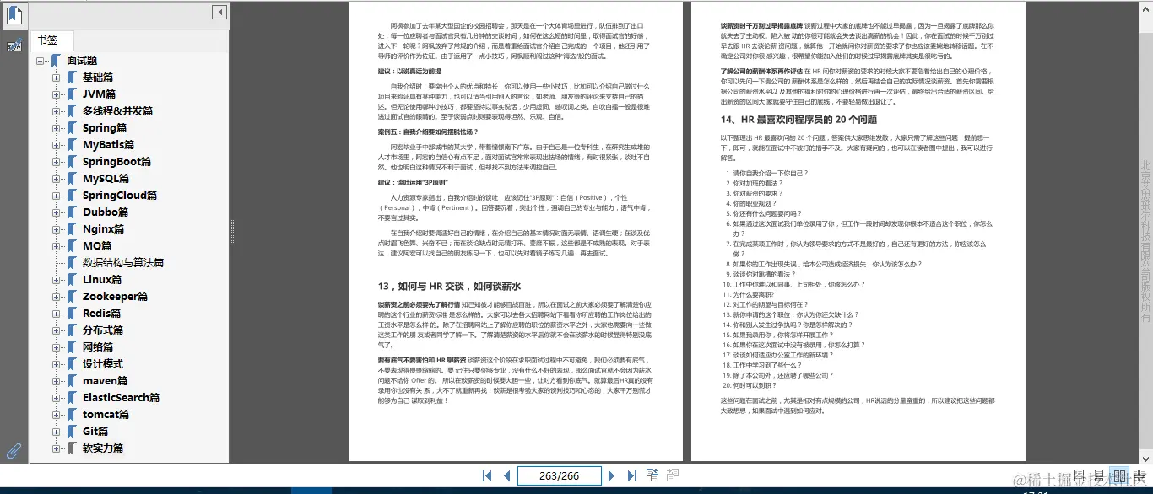
Task: Click the page number field 263/266
Action: pos(559,476)
